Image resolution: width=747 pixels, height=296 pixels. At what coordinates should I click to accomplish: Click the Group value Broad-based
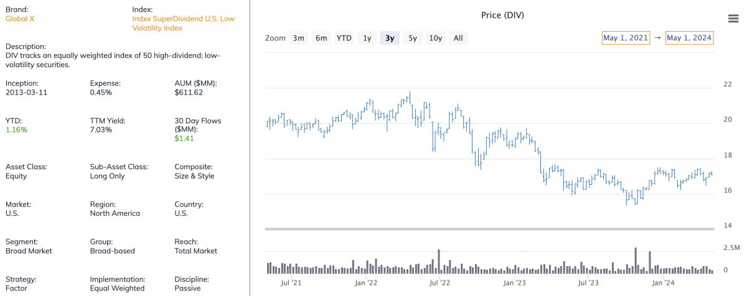[113, 251]
